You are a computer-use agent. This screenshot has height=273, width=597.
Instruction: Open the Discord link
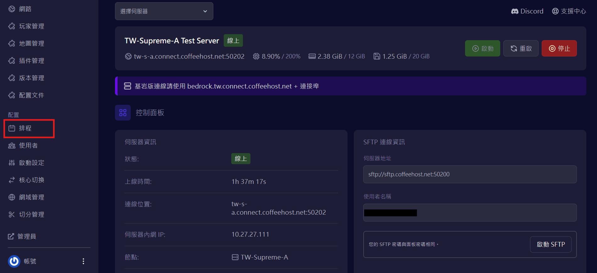click(527, 11)
